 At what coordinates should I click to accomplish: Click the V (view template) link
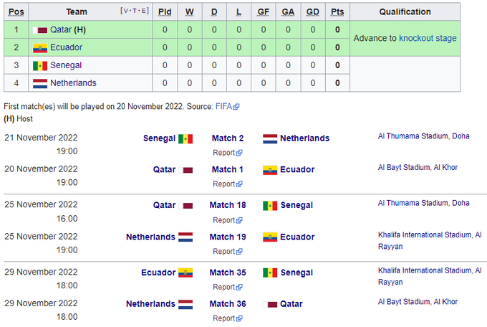click(127, 11)
